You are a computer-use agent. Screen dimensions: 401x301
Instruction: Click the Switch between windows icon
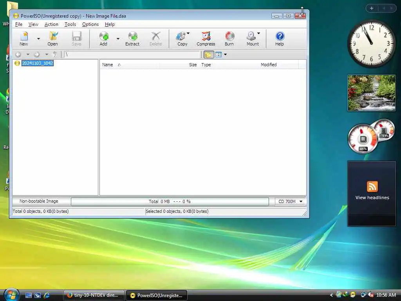point(38,295)
